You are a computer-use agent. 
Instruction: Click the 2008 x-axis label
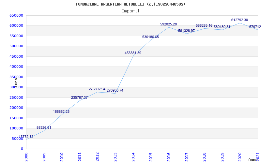coord(26,157)
